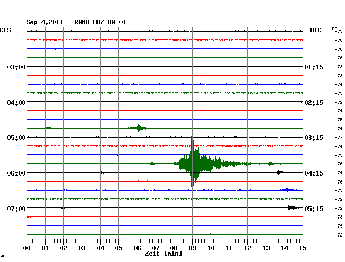Select minute tick label 00
The image size is (345, 262).
point(27,248)
